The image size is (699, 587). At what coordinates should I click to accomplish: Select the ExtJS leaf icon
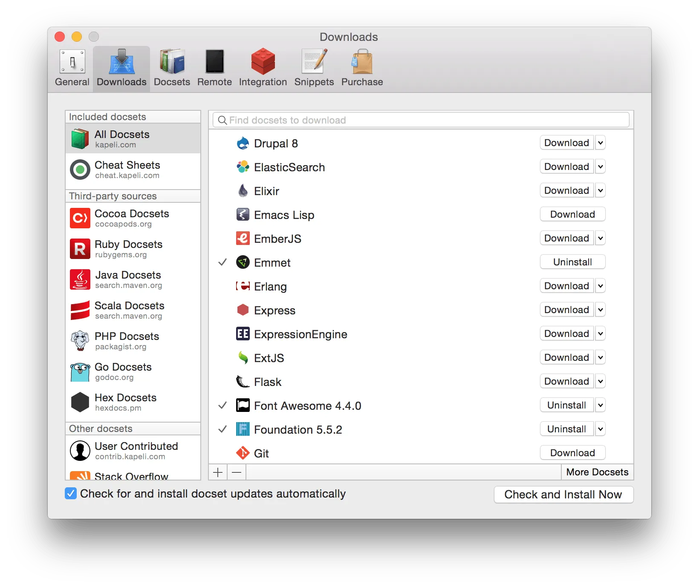coord(243,358)
